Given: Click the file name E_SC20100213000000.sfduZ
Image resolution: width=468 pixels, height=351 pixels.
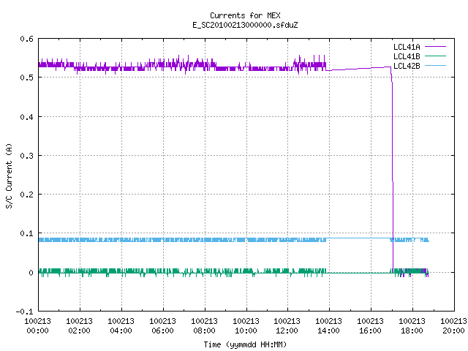Looking at the screenshot, I should tap(245, 25).
